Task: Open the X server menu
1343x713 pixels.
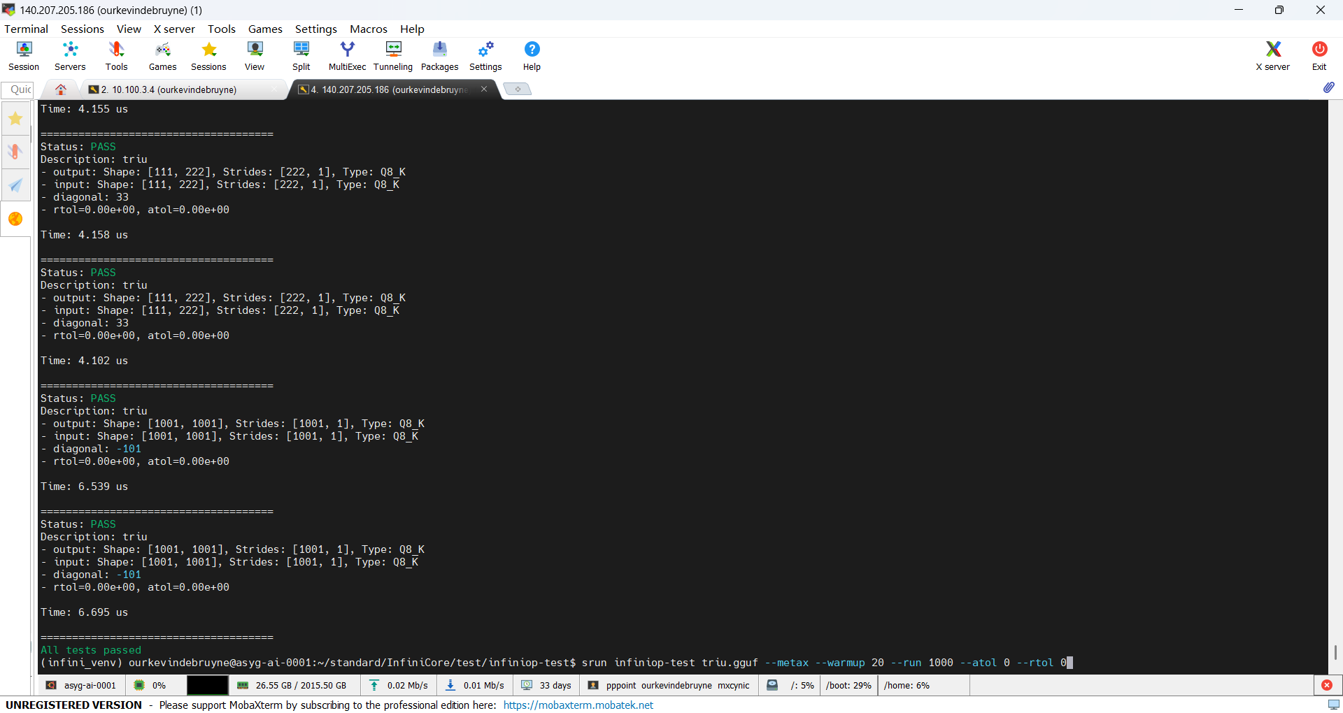Action: tap(174, 29)
